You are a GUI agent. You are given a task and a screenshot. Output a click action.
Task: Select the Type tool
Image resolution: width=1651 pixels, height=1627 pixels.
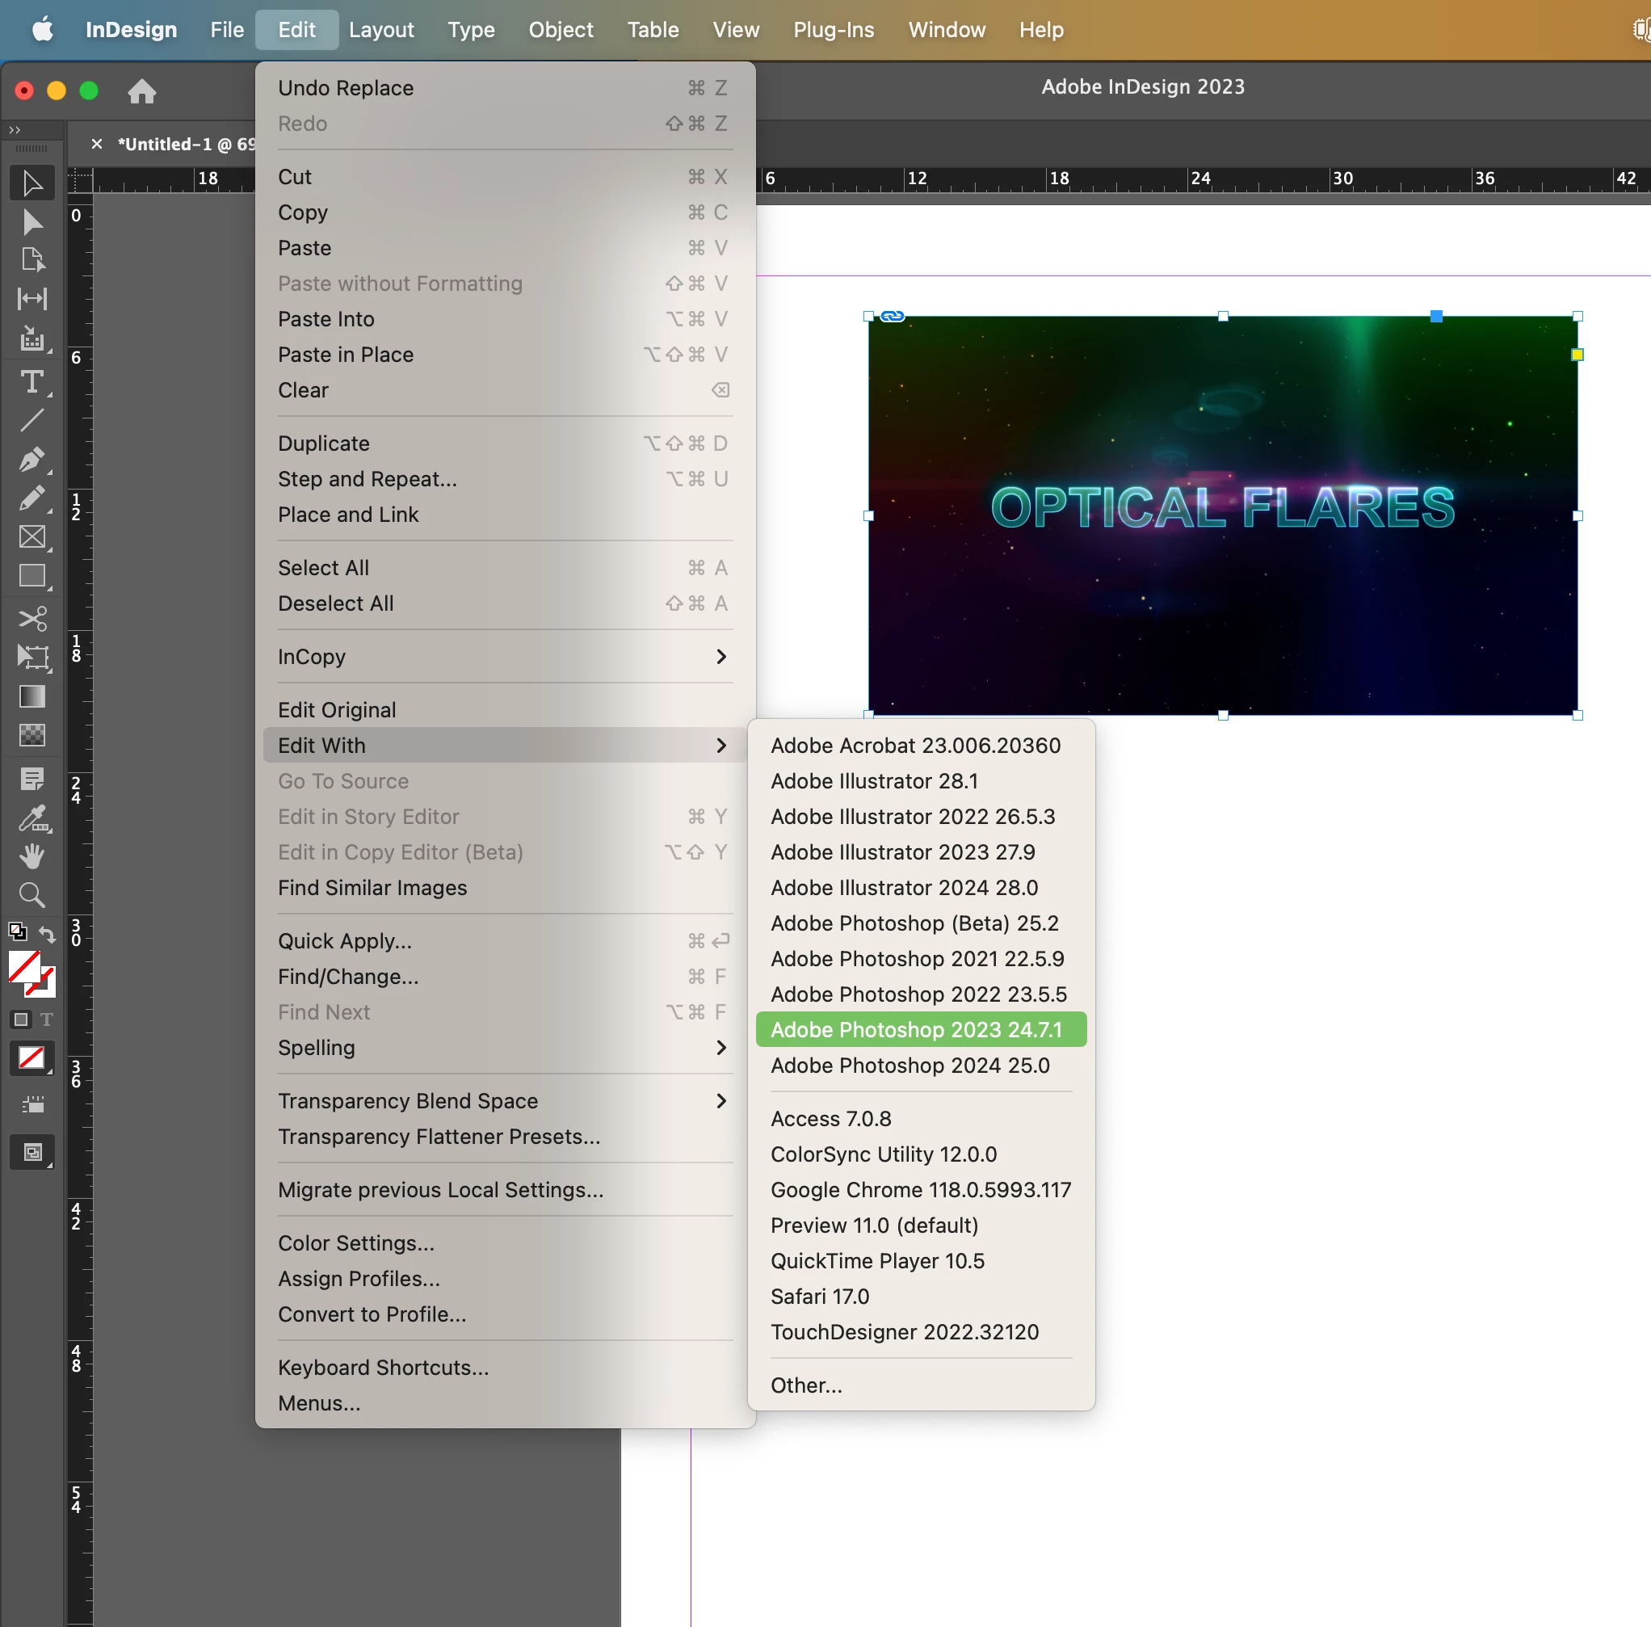32,381
